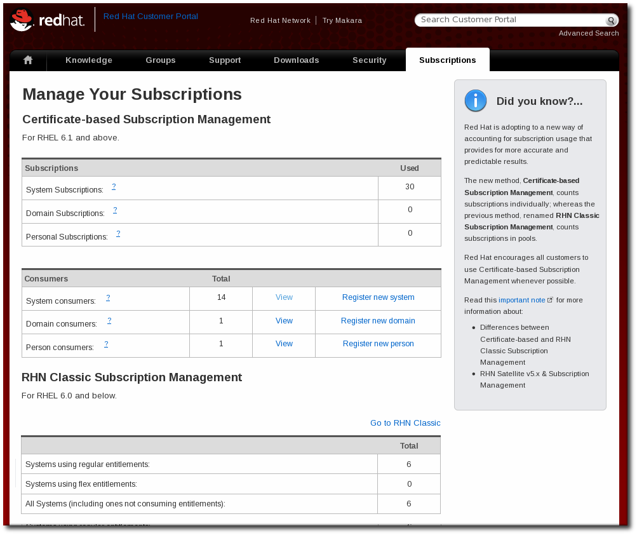Open help for System consumers
Viewport: 637px width, 535px height.
pos(108,297)
